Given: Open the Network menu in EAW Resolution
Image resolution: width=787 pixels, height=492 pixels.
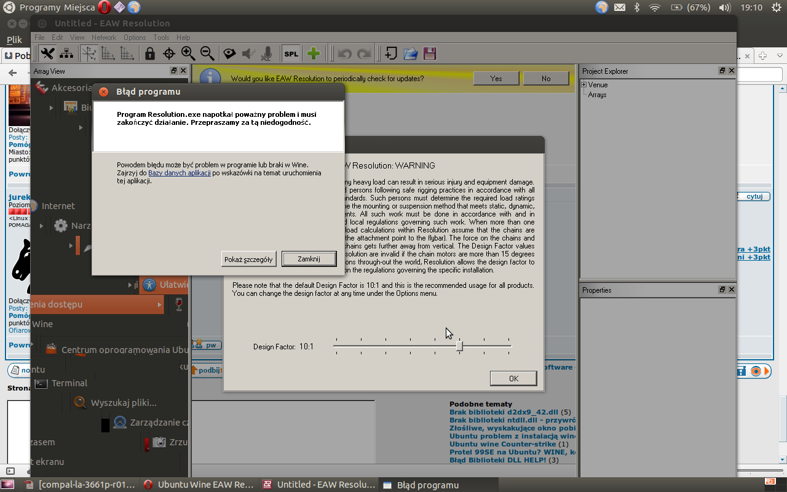Looking at the screenshot, I should 104,38.
